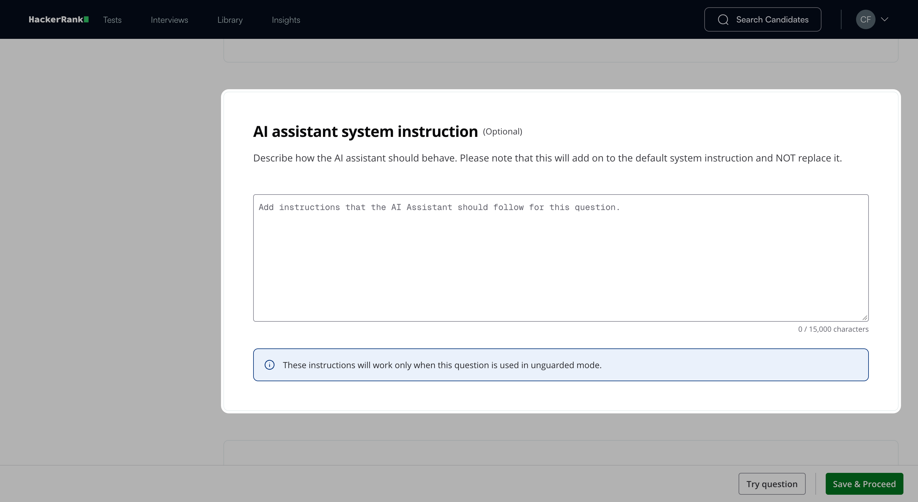The image size is (918, 502).
Task: Click the HackerRank logo
Action: click(59, 20)
